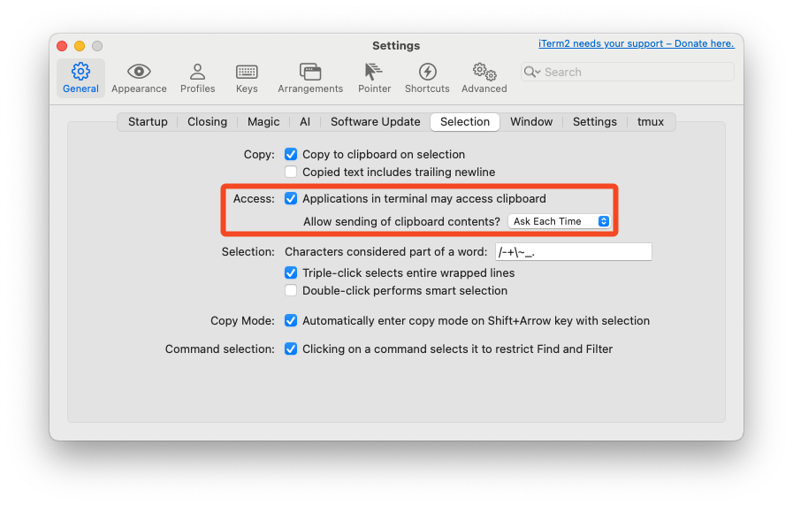Open the Pointer settings pane
The image size is (793, 506).
tap(374, 78)
